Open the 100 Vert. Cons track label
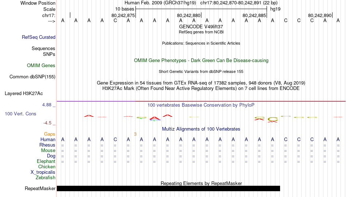This screenshot has width=346, height=197. point(20,114)
